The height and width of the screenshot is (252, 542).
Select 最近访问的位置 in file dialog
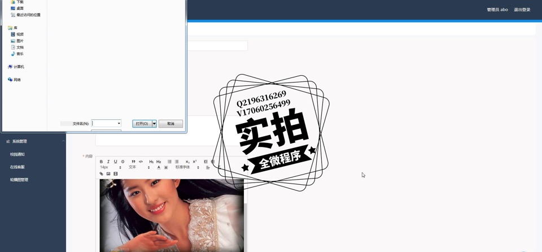(25, 15)
